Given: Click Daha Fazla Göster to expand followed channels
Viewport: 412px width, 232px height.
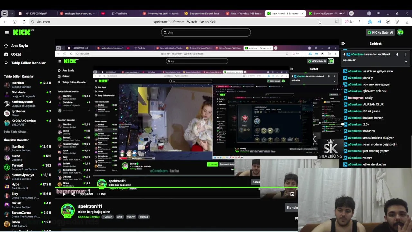Looking at the screenshot, I should coord(15,132).
